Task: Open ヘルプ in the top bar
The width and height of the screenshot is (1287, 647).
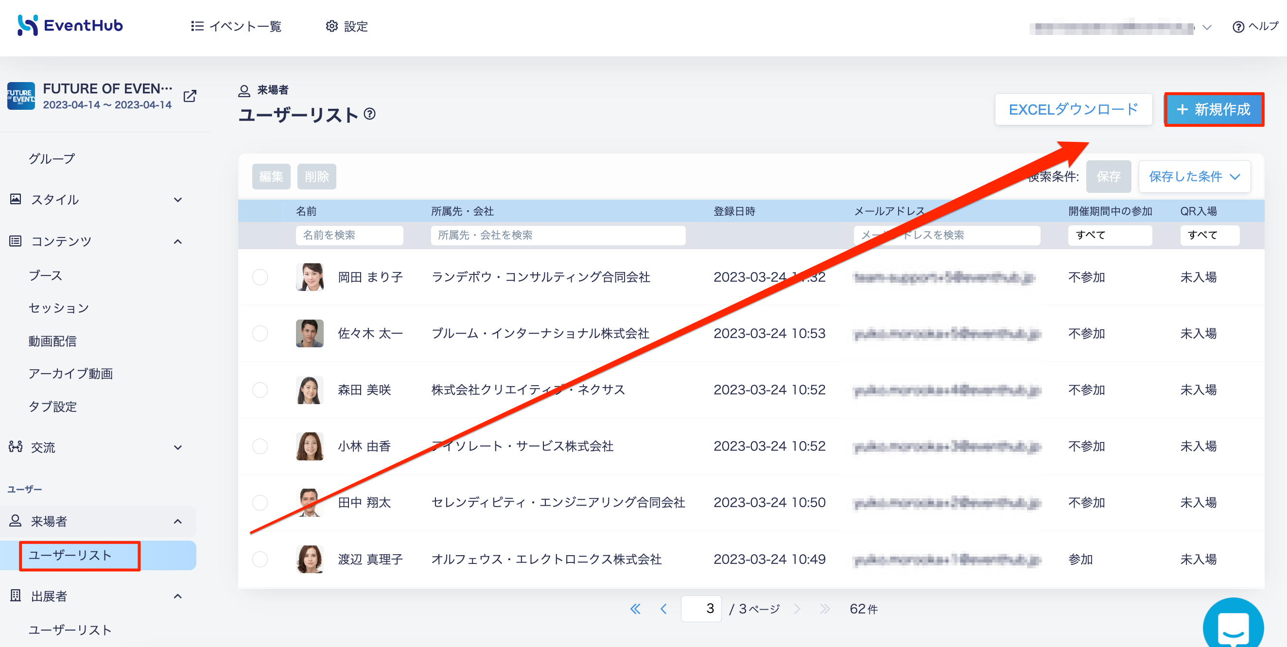Action: [1255, 26]
